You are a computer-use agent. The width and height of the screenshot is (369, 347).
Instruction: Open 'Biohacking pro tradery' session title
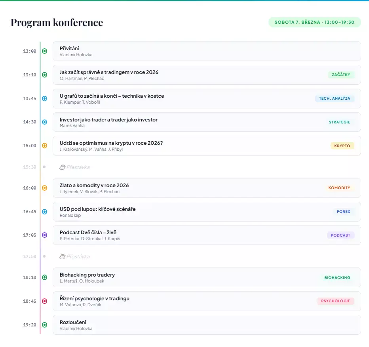pyautogui.click(x=87, y=275)
